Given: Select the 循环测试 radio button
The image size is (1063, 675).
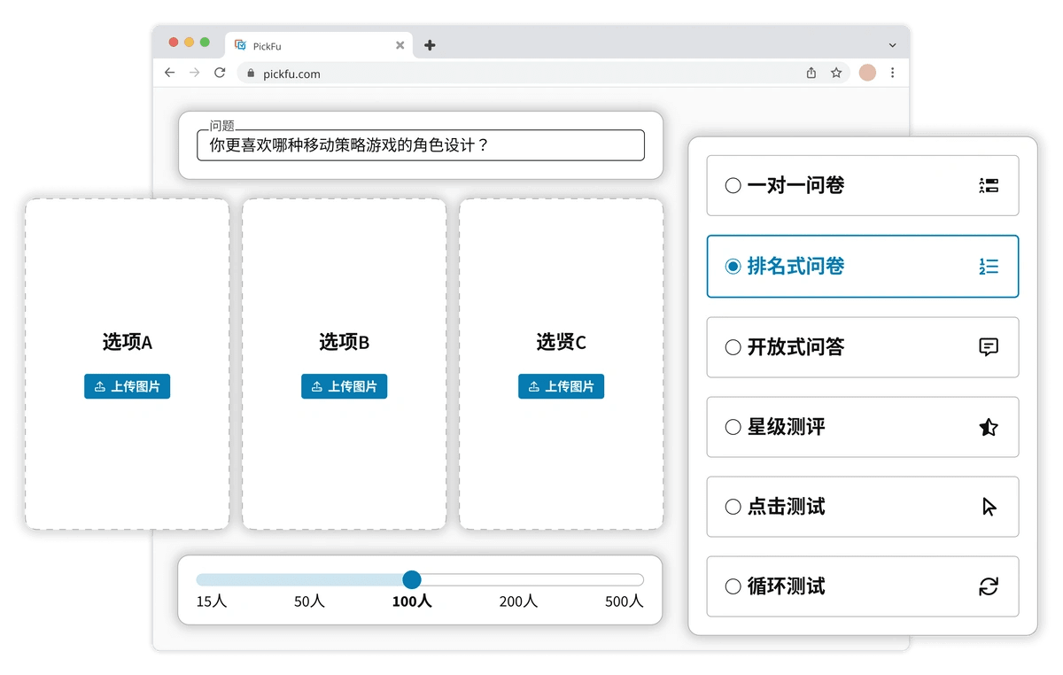Looking at the screenshot, I should coord(733,586).
